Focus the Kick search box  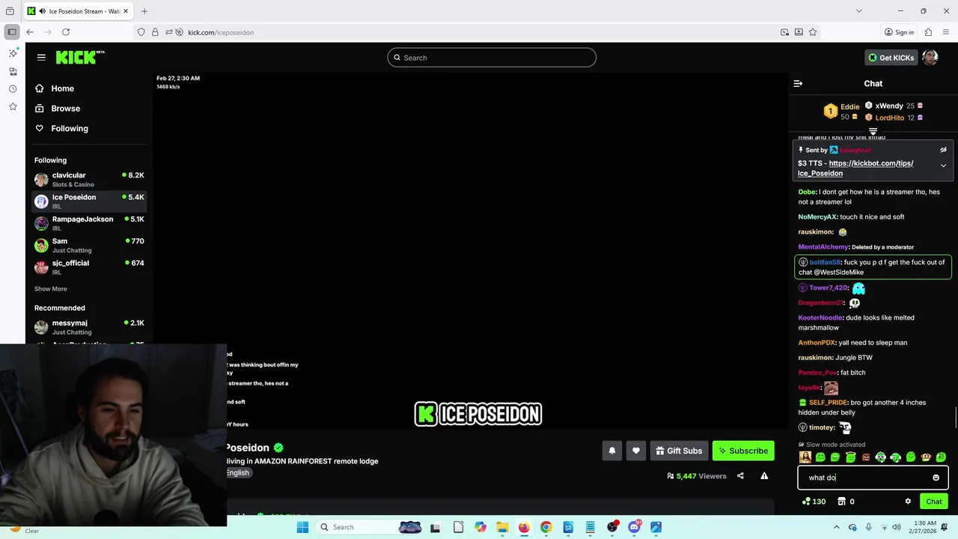pyautogui.click(x=492, y=58)
